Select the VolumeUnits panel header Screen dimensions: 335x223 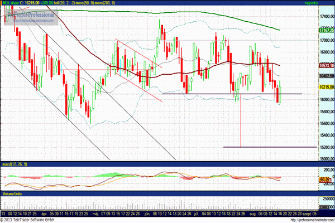[x=13, y=193]
